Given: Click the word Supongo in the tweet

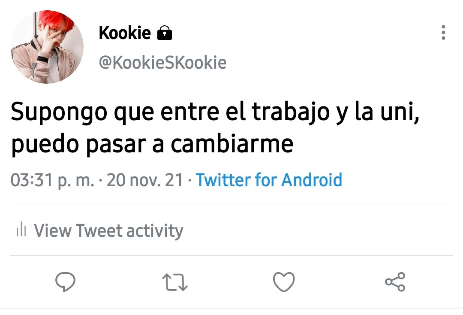Looking at the screenshot, I should [x=59, y=112].
